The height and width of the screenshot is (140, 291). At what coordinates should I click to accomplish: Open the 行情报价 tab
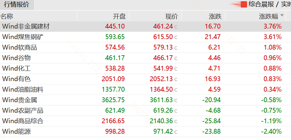(x=17, y=5)
